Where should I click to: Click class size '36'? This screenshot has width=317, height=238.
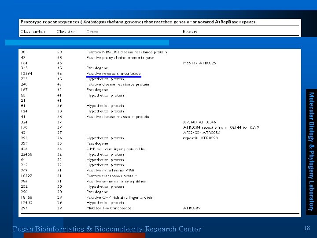tap(59, 138)
